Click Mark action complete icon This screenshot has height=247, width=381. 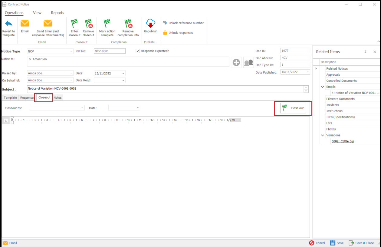[x=107, y=23]
